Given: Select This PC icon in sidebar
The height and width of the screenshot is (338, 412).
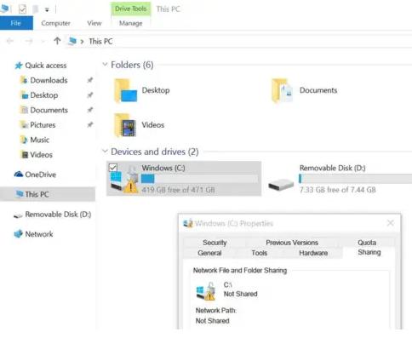Looking at the screenshot, I should click(20, 194).
